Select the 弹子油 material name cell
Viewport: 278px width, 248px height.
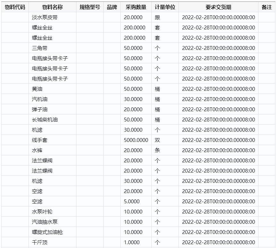tap(52, 110)
